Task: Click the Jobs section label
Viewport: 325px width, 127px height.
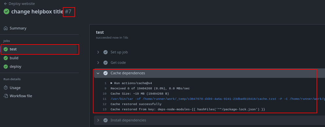Action: 7,41
